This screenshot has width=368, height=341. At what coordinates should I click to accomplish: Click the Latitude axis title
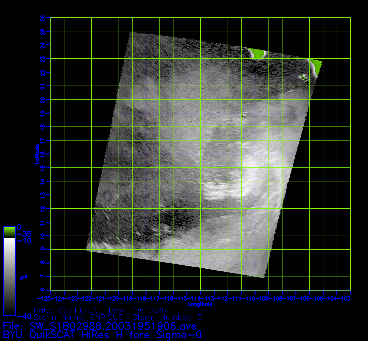coord(36,154)
